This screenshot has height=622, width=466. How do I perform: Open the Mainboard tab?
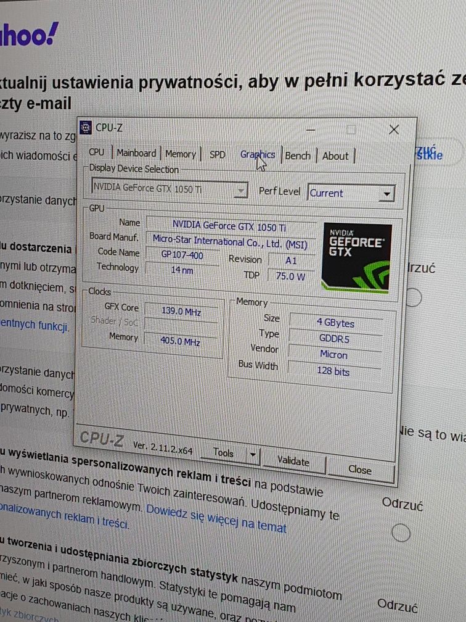pyautogui.click(x=136, y=153)
